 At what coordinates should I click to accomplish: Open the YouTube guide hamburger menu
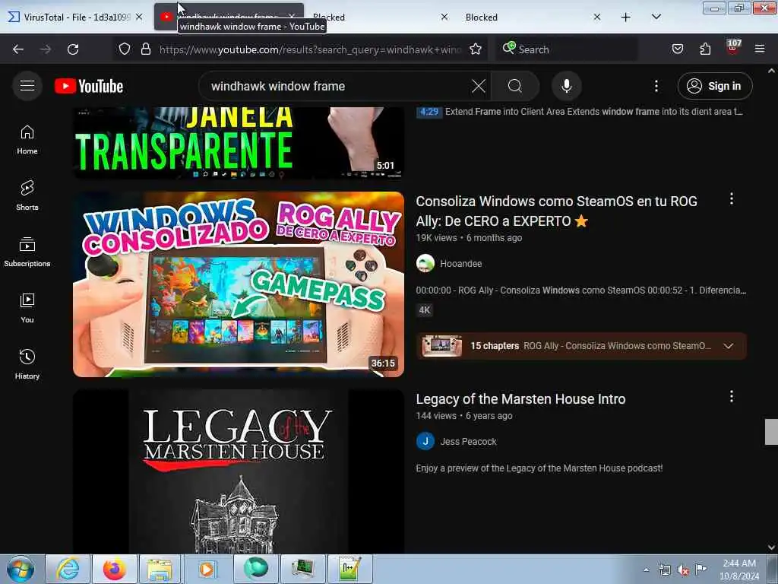tap(27, 86)
